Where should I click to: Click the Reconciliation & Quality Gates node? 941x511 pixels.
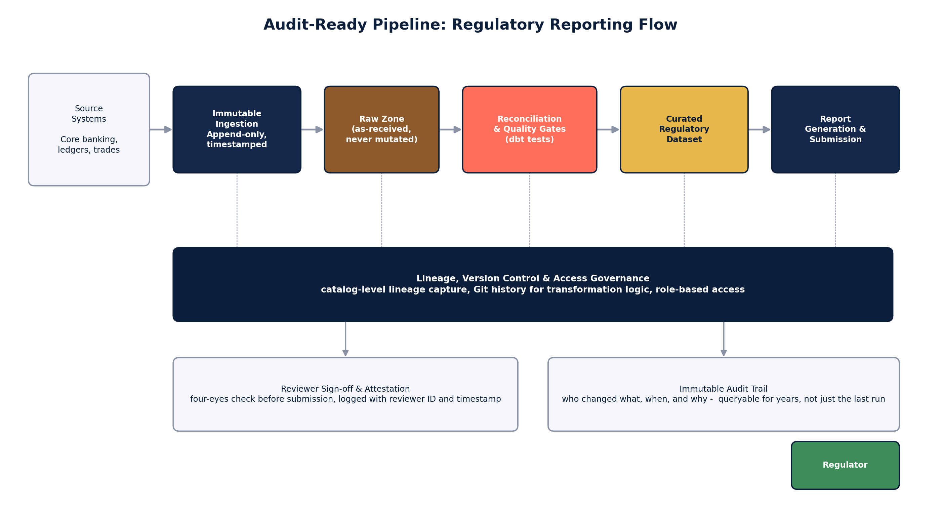point(529,129)
